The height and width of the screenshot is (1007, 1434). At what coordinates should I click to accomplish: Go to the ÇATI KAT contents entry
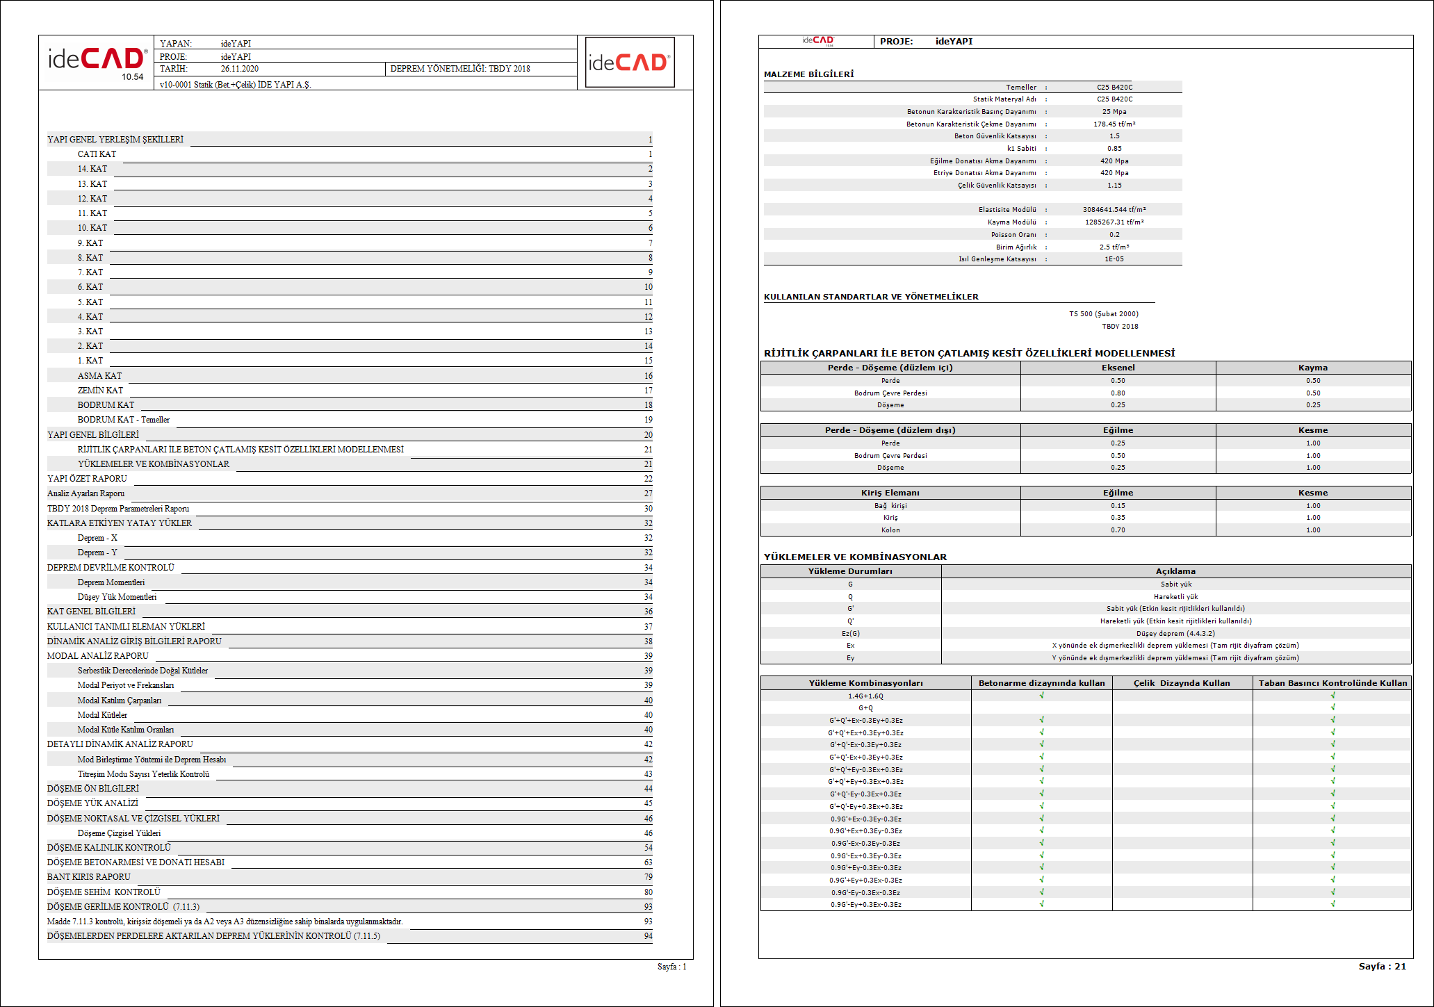coord(97,154)
